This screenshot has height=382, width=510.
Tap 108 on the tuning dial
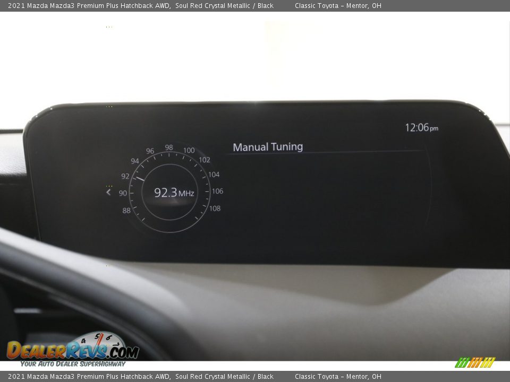(x=215, y=209)
